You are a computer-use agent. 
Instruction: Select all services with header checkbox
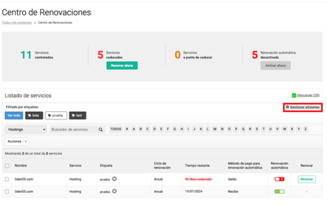coord(7,166)
